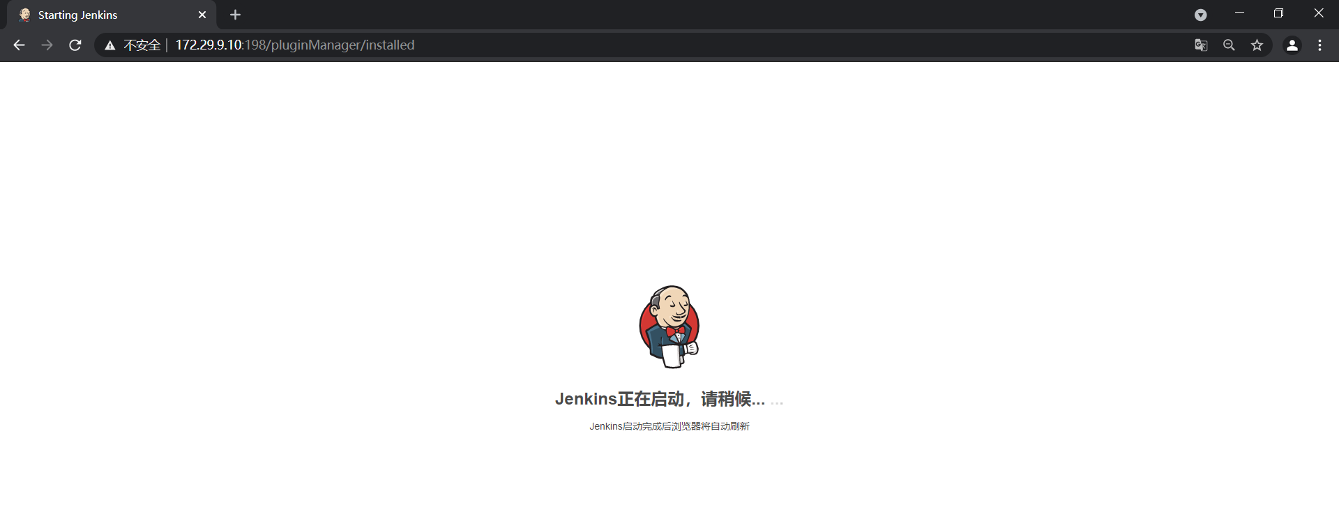1339x528 pixels.
Task: Click the 'Jenkins启动完成后浏览器将自动刷新' message
Action: [x=669, y=426]
